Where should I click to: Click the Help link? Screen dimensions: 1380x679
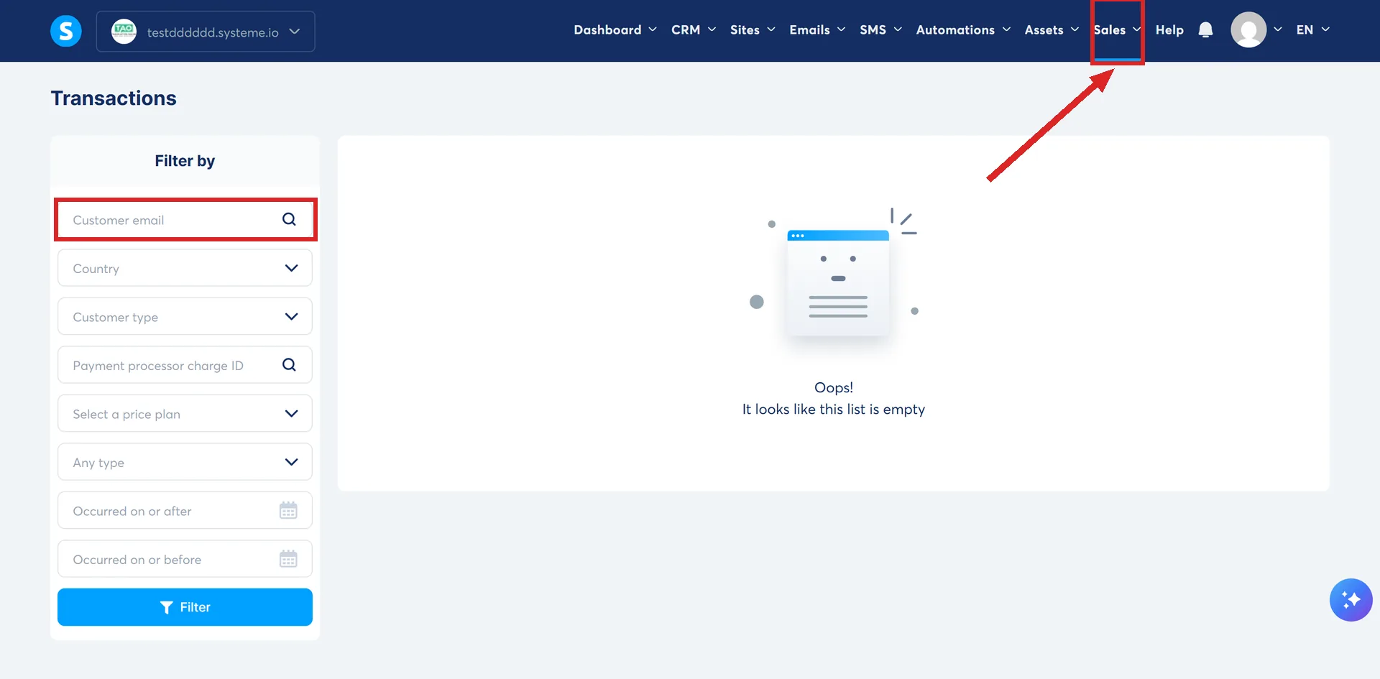[1169, 30]
